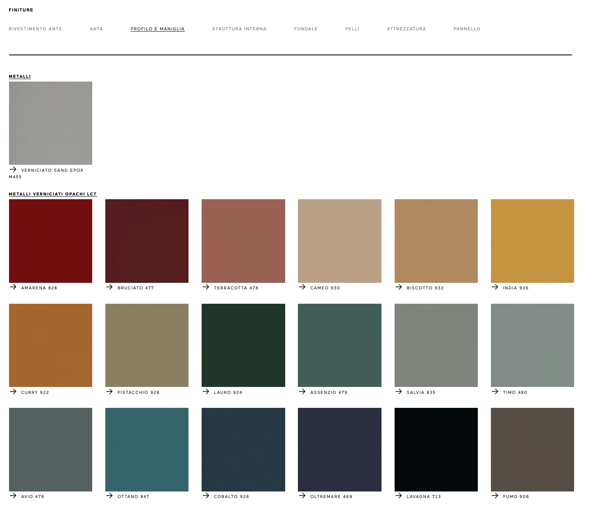
Task: Go to the Pelli finishes tab
Action: [352, 29]
